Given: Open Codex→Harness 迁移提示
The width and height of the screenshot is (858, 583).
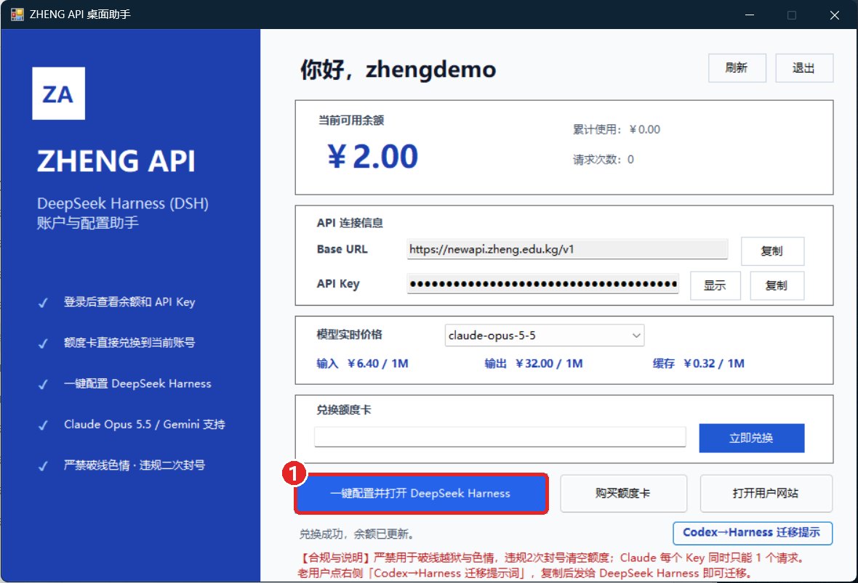Looking at the screenshot, I should pyautogui.click(x=752, y=533).
